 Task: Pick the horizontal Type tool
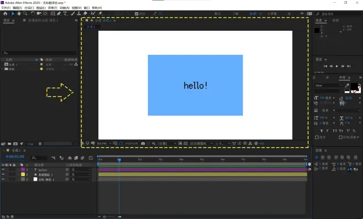pyautogui.click(x=65, y=14)
